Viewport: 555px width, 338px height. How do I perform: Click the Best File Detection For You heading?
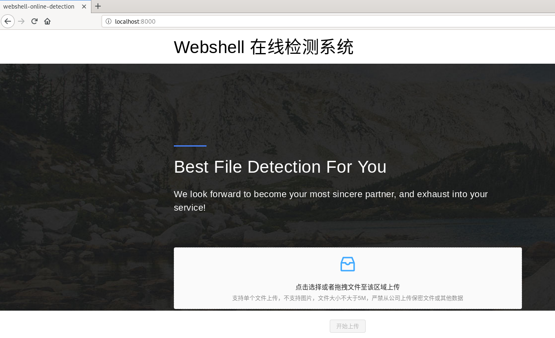click(x=280, y=167)
